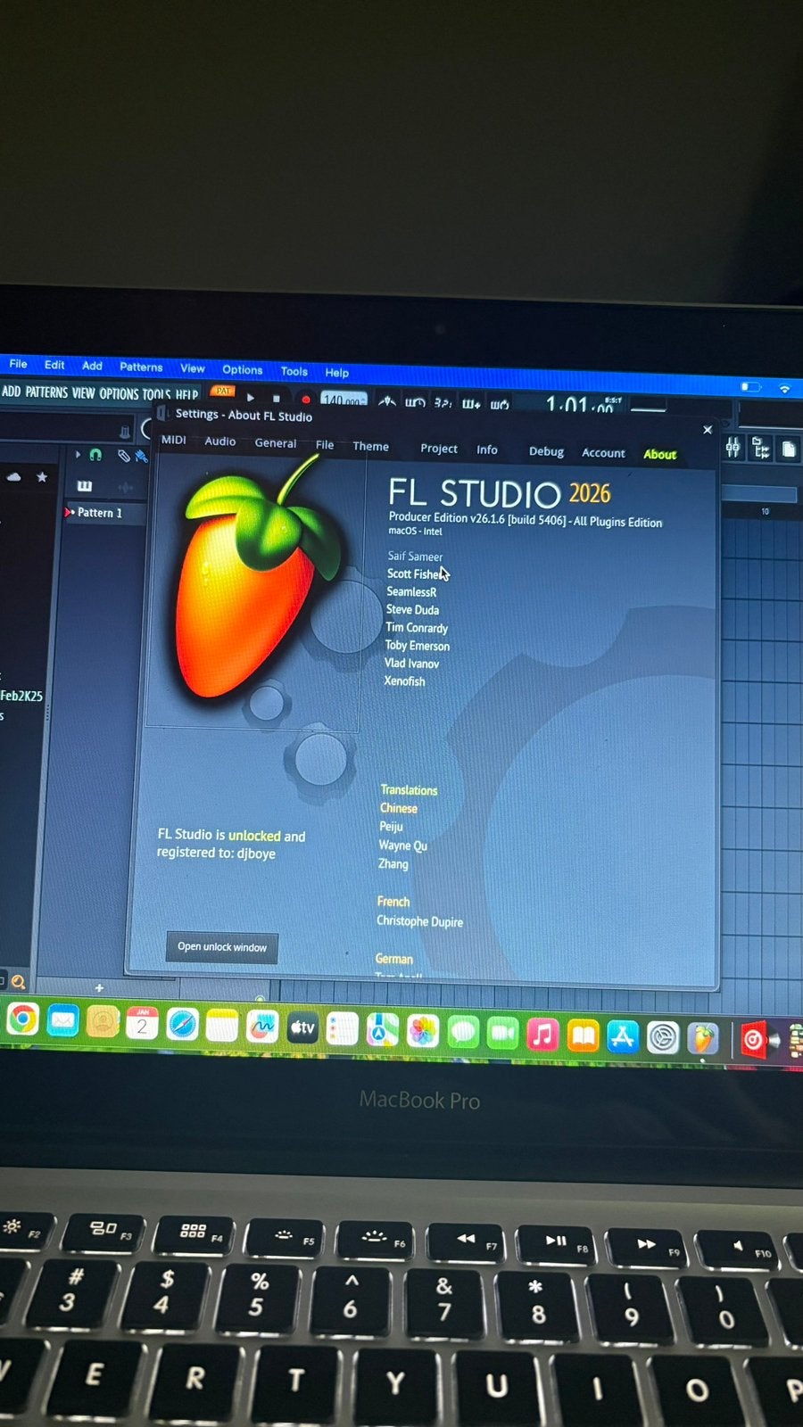Select Pattern 1 in the pattern list
The width and height of the screenshot is (803, 1427).
tap(99, 513)
